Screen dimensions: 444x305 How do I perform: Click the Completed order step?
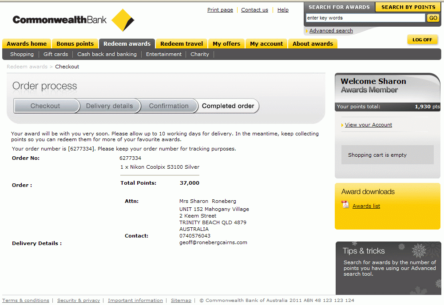tap(228, 106)
